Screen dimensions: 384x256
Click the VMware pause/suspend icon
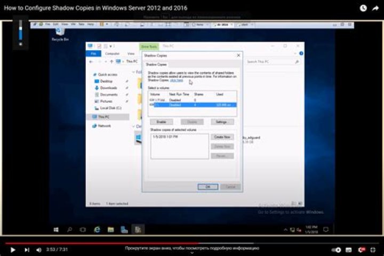(x=102, y=24)
